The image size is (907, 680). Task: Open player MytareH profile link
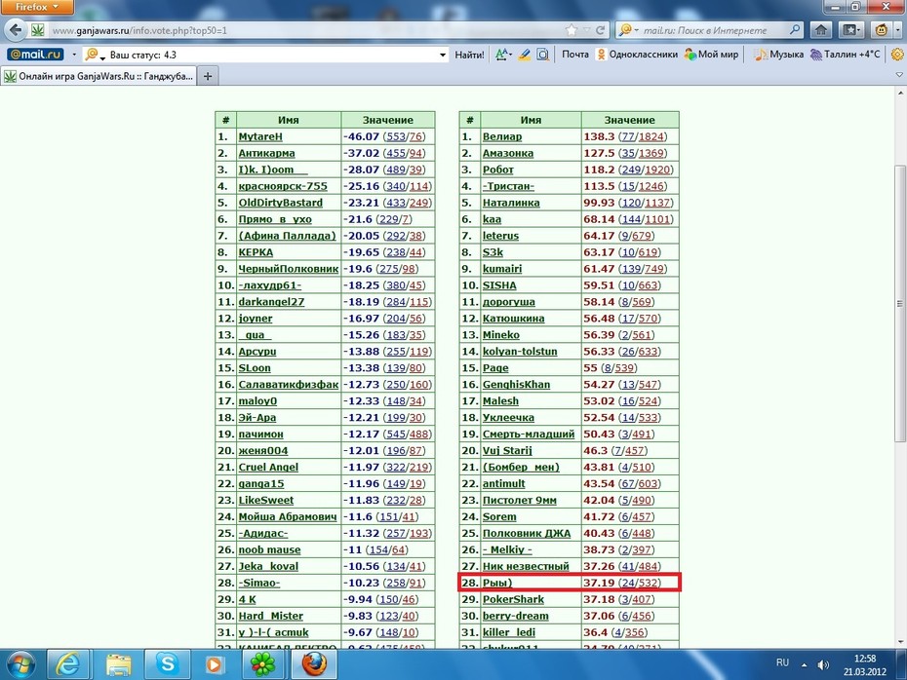pos(260,136)
